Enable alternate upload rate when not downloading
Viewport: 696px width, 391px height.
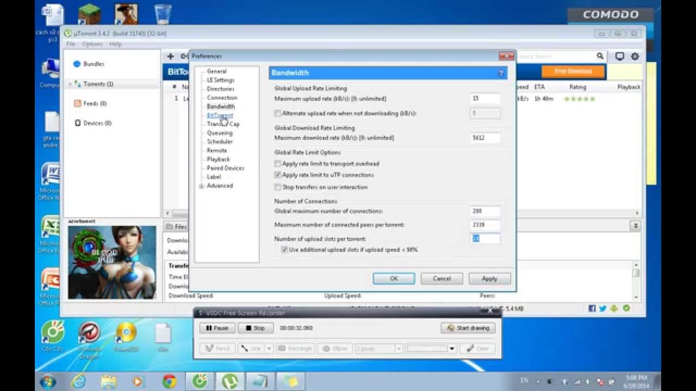pyautogui.click(x=278, y=113)
